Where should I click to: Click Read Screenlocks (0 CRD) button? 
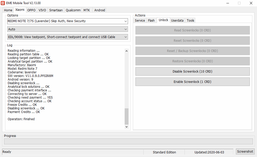[x=192, y=30]
